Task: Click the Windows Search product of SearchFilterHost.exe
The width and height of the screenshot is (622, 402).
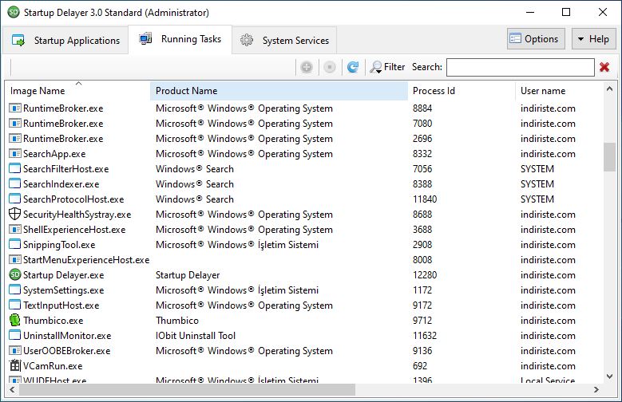Action: tap(194, 169)
